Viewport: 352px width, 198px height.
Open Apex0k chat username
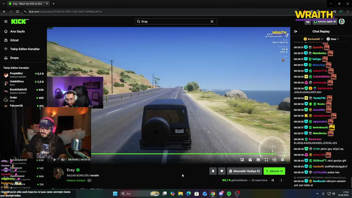[317, 47]
